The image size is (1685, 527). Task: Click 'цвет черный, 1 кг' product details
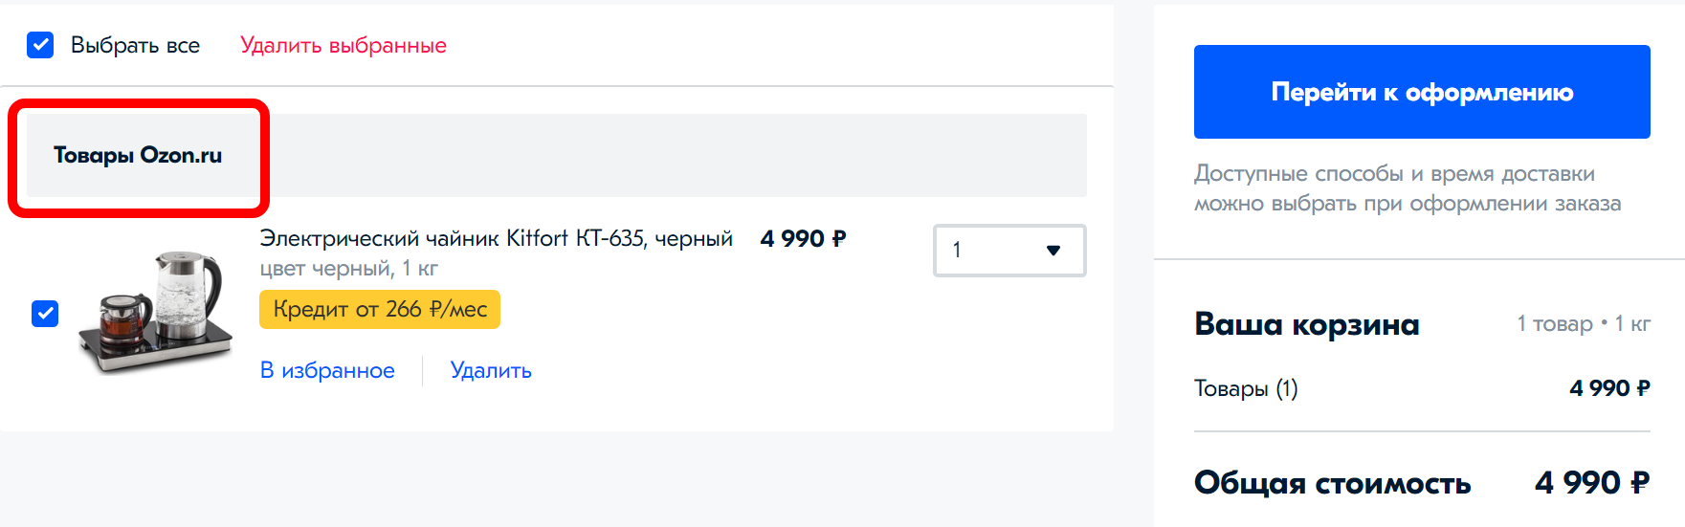(x=348, y=268)
